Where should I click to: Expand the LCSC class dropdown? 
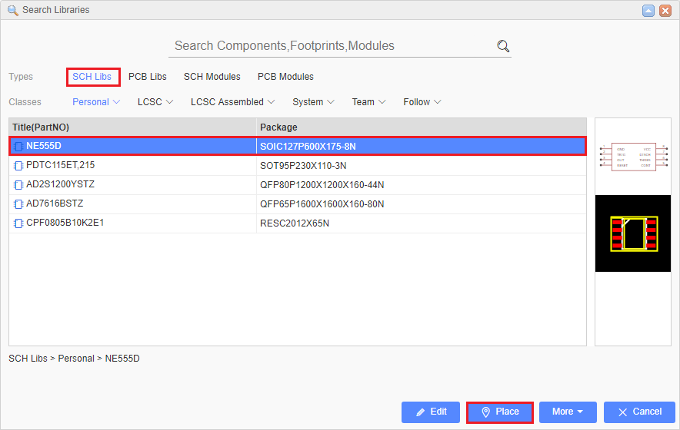(155, 102)
